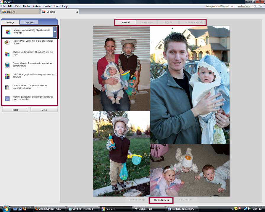Image resolution: width=265 pixels, height=212 pixels.
Task: Choose Multiple Exposure collage style
Action: coord(30,98)
